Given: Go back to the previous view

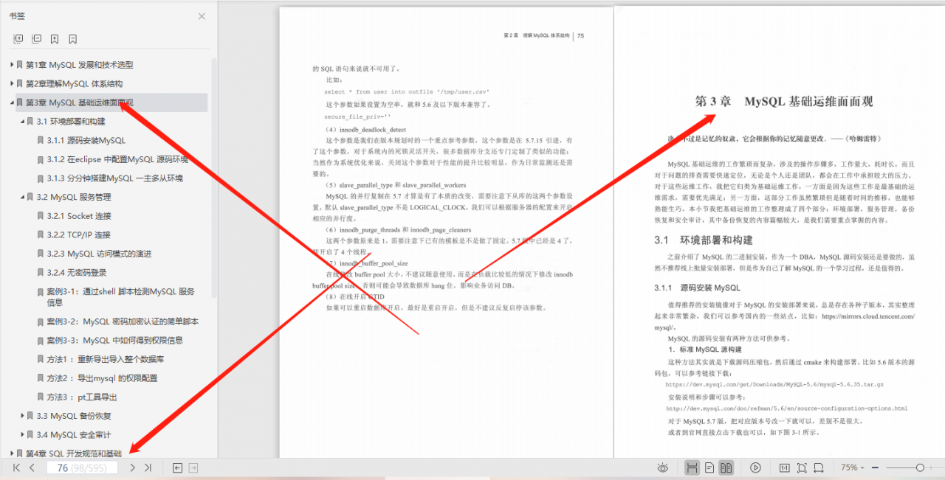Looking at the screenshot, I should [177, 467].
